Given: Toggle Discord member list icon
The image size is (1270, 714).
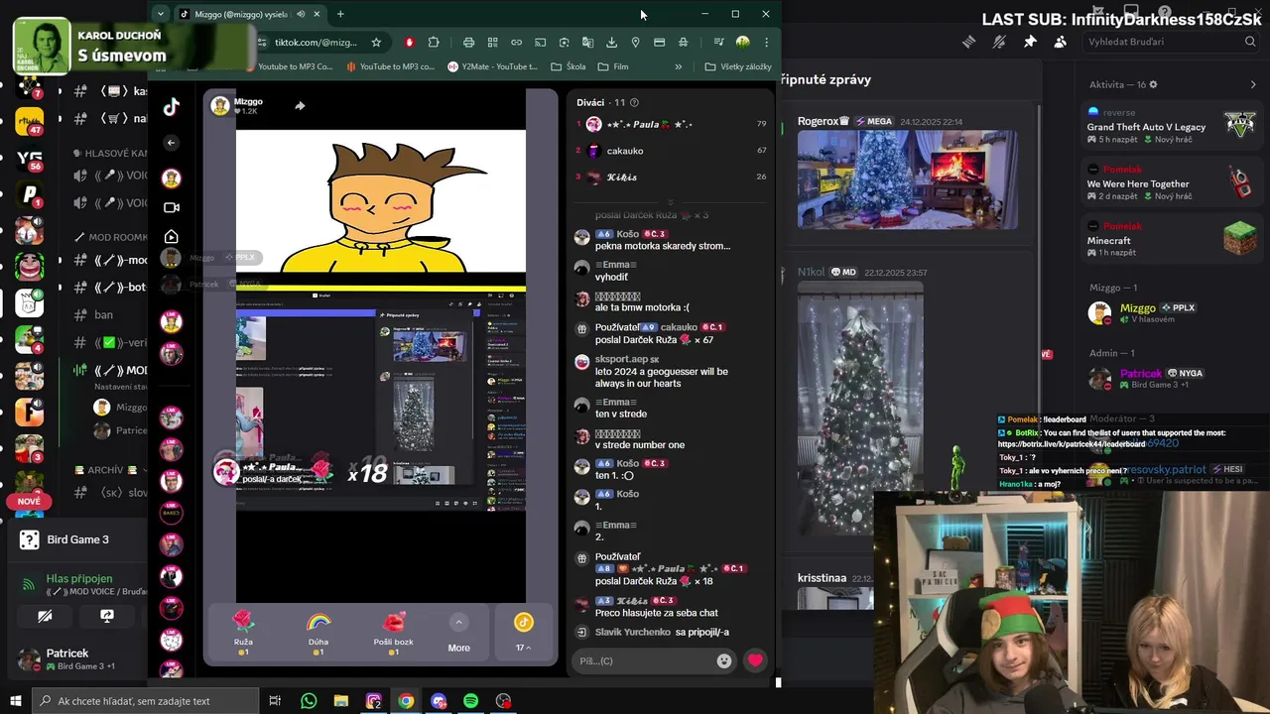Looking at the screenshot, I should pos(1061,42).
